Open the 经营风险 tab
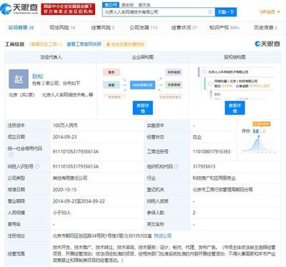286x267 pixels. click(103, 28)
